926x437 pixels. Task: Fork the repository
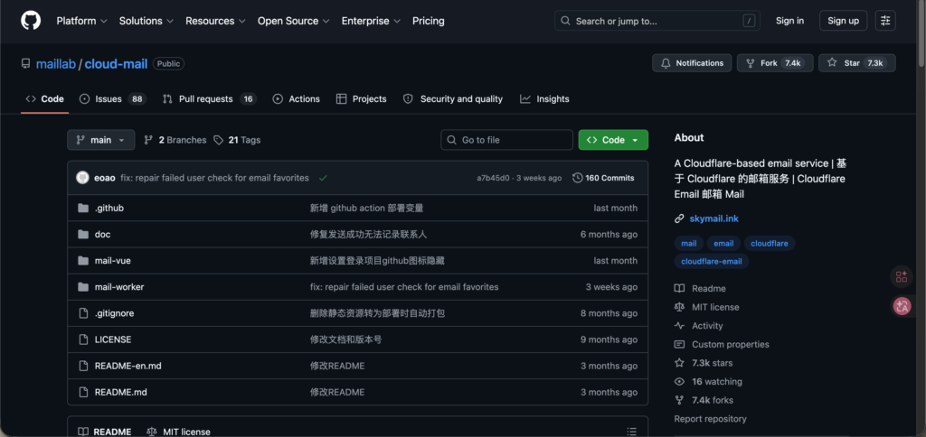pos(775,63)
